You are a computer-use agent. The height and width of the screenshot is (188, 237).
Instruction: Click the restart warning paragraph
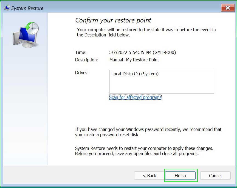pos(144,151)
